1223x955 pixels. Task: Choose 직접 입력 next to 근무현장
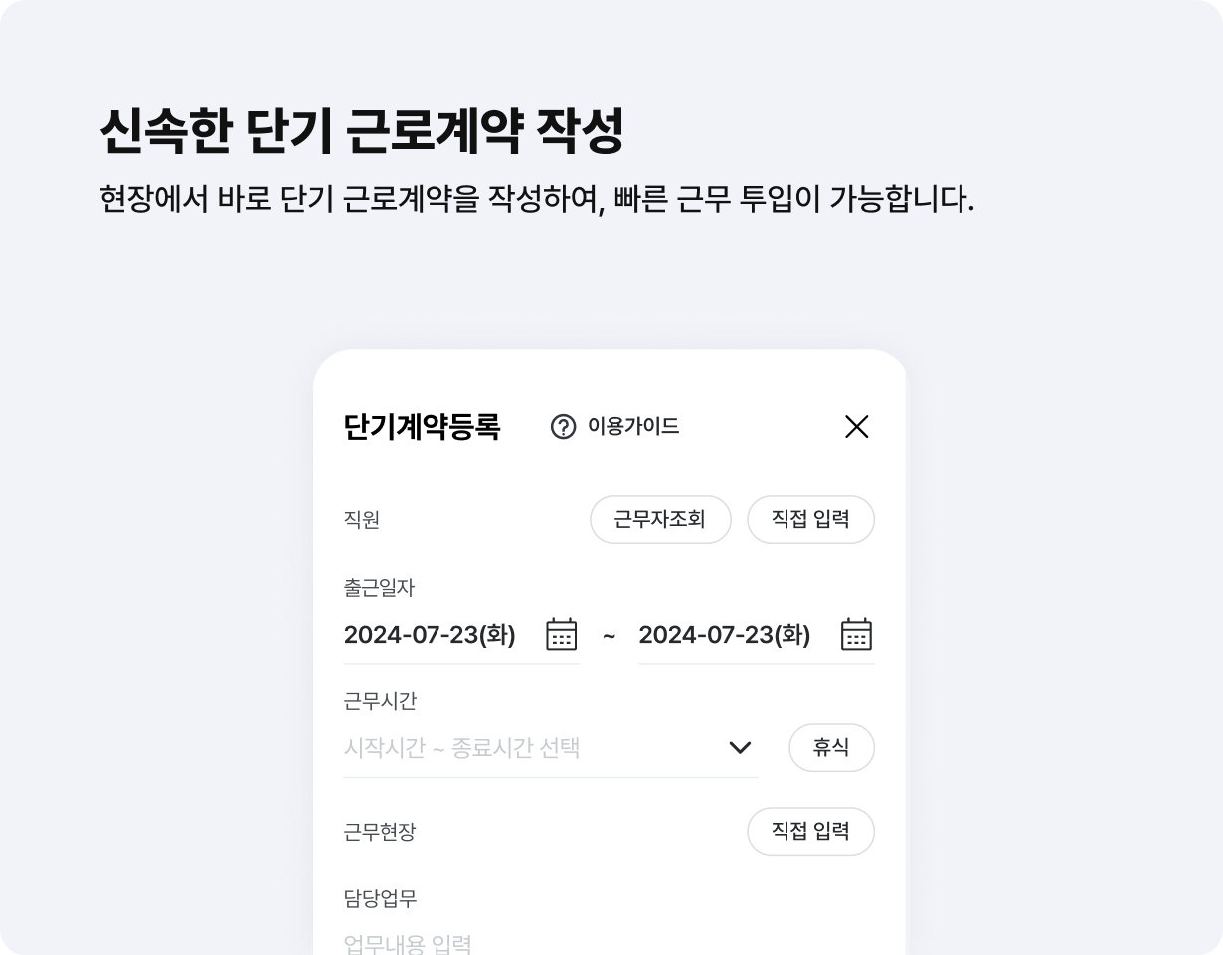coord(810,832)
